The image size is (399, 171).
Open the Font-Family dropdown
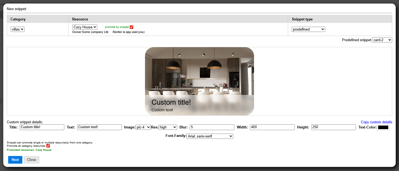(x=210, y=136)
